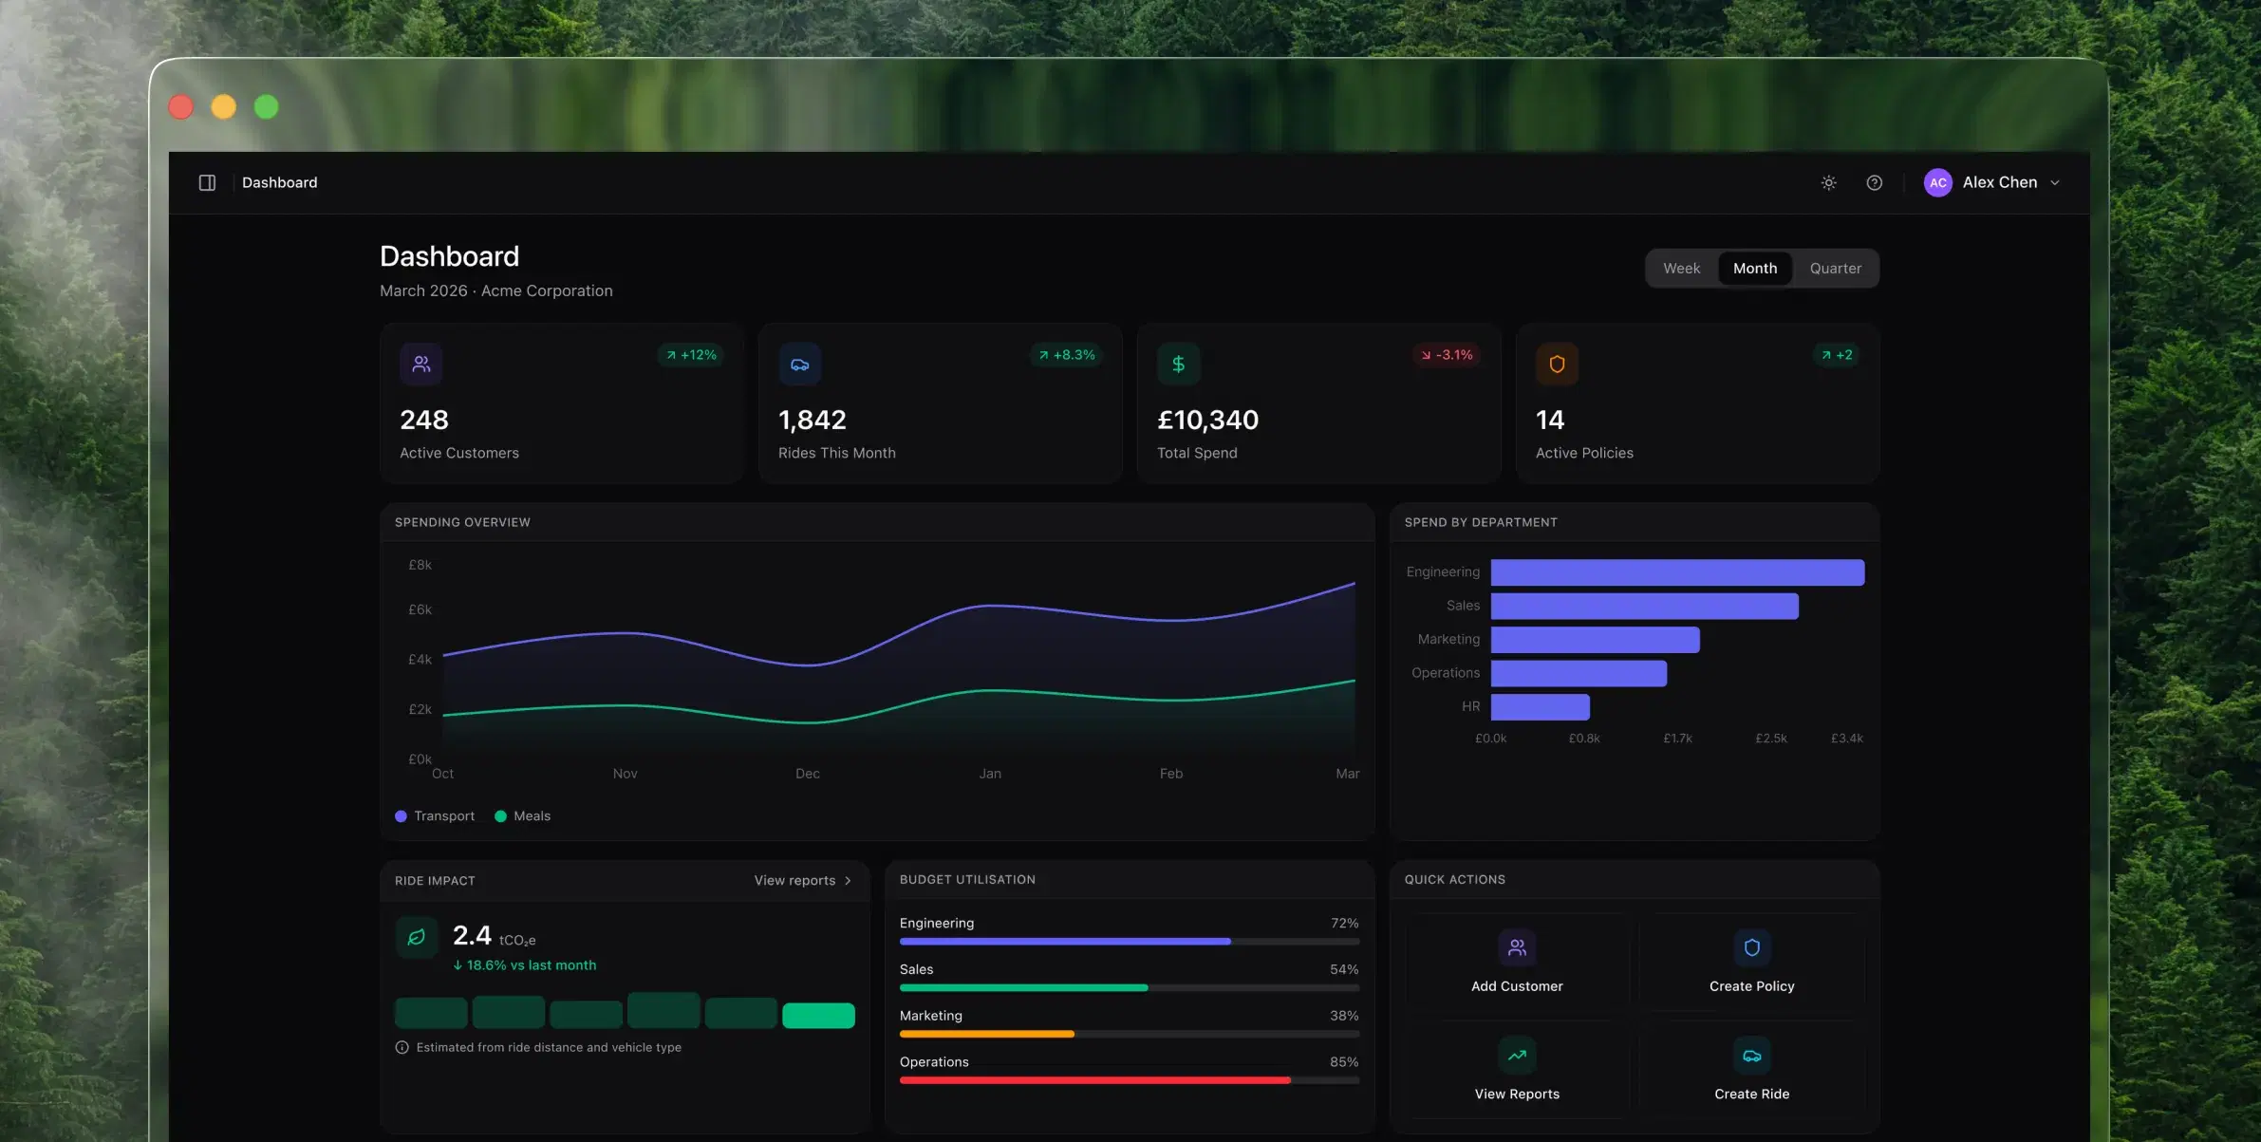Viewport: 2261px width, 1142px height.
Task: Click the £10,340 Total Spend value
Action: coord(1207,420)
